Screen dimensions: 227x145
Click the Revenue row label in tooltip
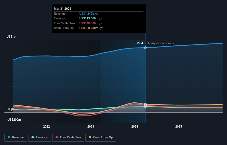pyautogui.click(x=60, y=14)
